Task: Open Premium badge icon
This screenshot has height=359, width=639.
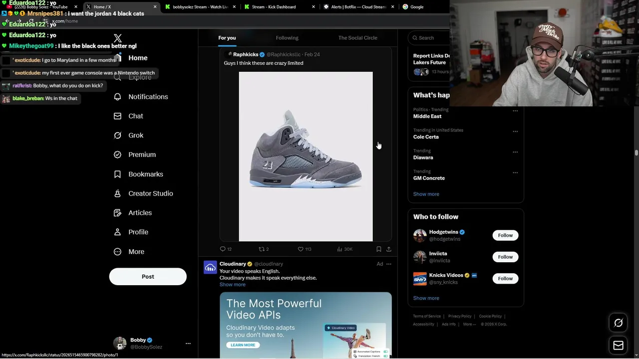Action: pos(117,155)
